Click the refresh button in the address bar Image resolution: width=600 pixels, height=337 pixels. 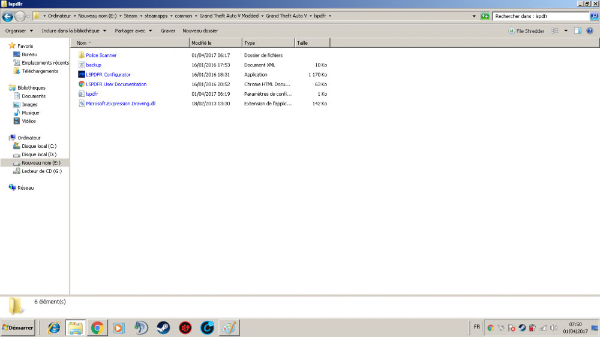[485, 16]
